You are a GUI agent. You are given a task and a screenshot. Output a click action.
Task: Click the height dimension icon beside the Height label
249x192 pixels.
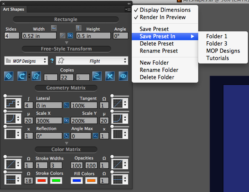pyautogui.click(x=78, y=28)
